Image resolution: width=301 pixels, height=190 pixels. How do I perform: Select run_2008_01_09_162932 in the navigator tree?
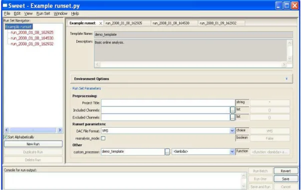pyautogui.click(x=32, y=44)
